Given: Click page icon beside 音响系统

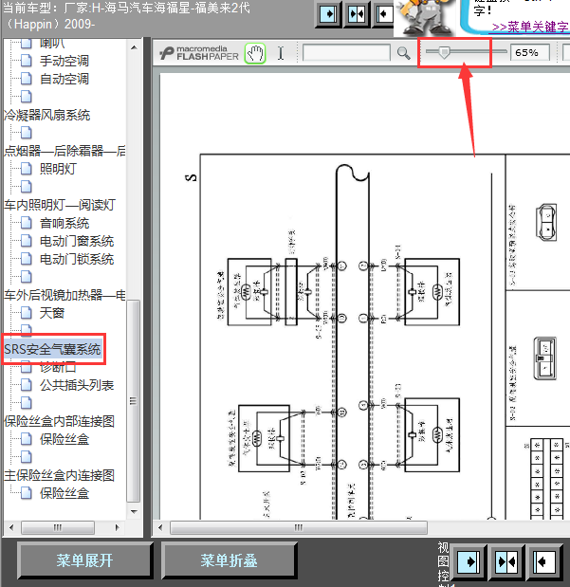Looking at the screenshot, I should point(27,223).
